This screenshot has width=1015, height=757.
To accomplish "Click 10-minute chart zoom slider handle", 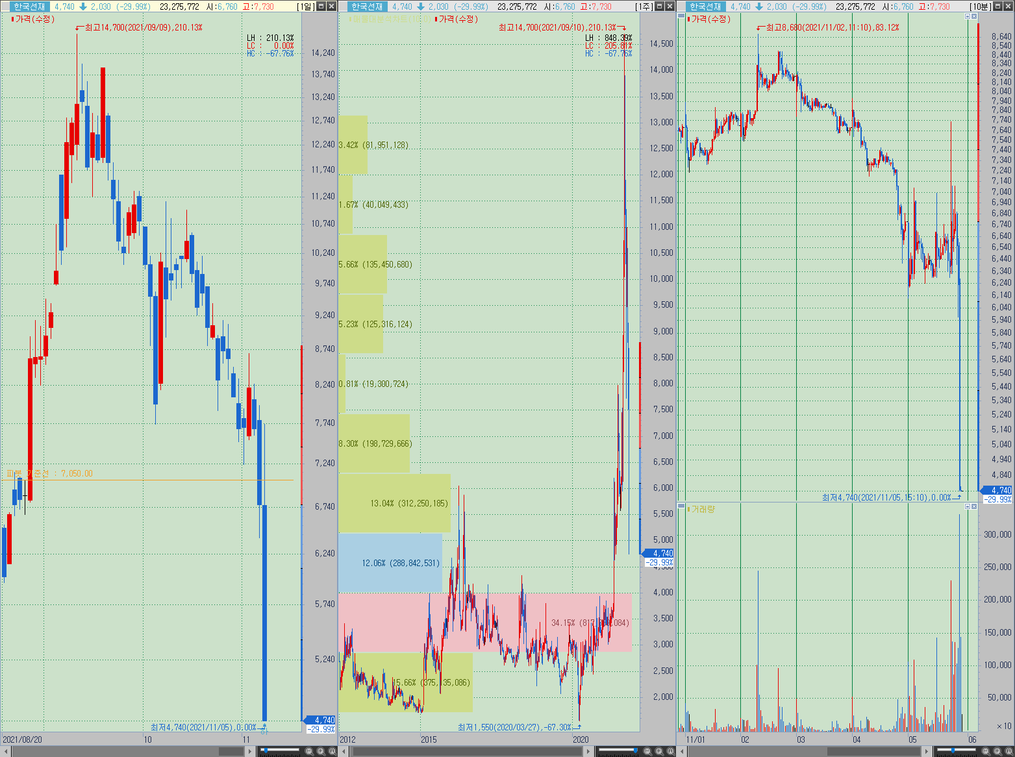I will coord(953,750).
